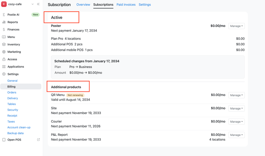
Task: Select the Subscriptions tab
Action: tap(103, 5)
